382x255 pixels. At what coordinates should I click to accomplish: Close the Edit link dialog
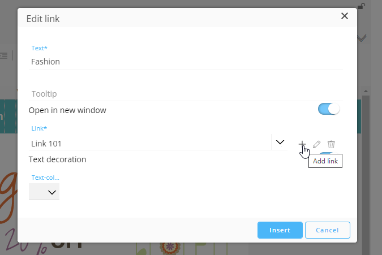[x=344, y=16]
